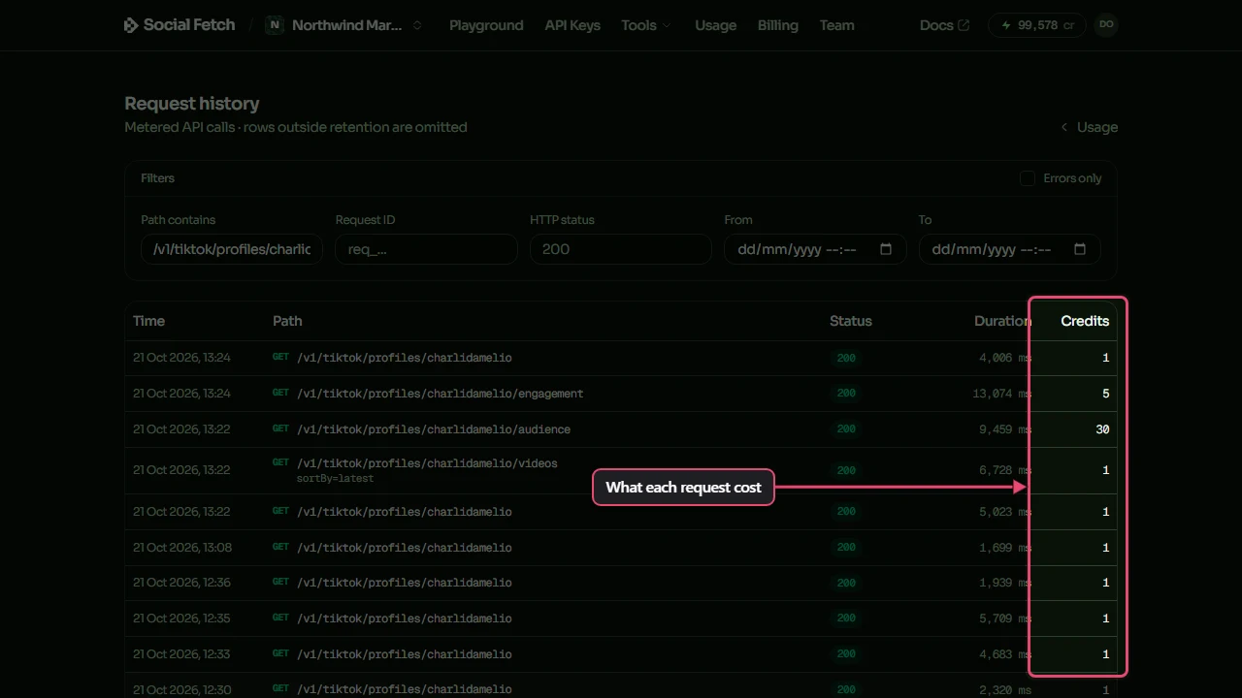Click the Path column header
The width and height of the screenshot is (1242, 698).
click(287, 321)
